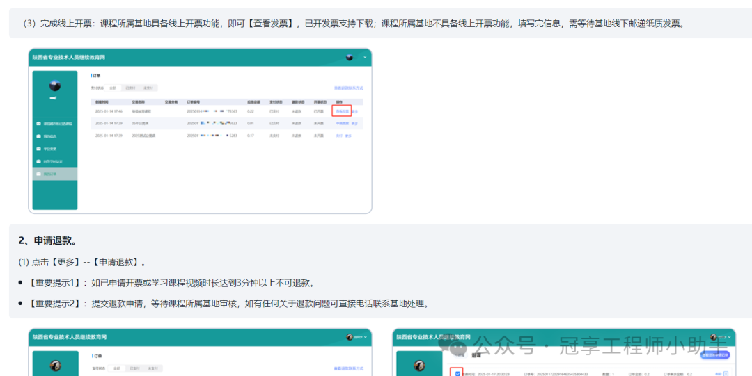Click the paragraph (3) 完成线上开票

click(355, 24)
